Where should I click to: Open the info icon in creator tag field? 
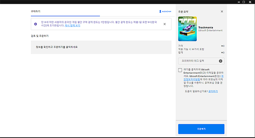click(x=221, y=61)
